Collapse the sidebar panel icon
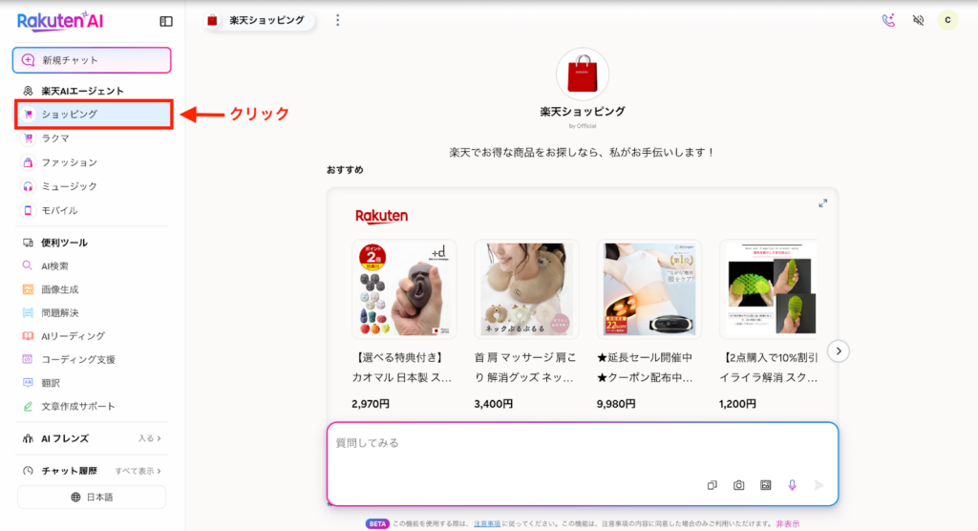Screen dimensions: 978x531 166,21
